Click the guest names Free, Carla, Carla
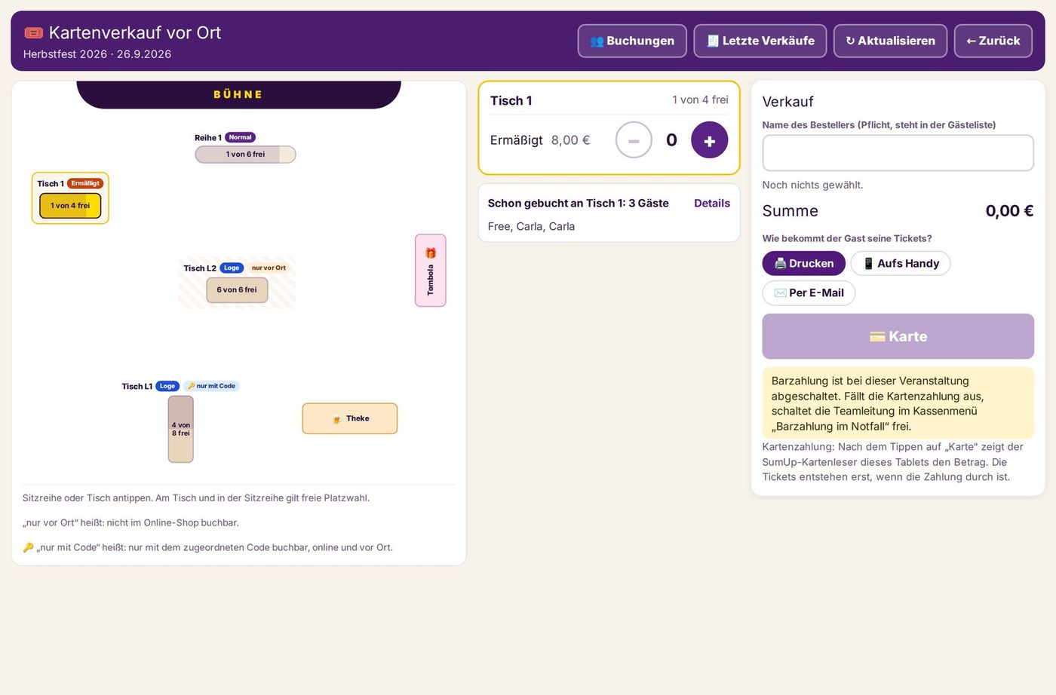1056x695 pixels. pyautogui.click(x=531, y=226)
